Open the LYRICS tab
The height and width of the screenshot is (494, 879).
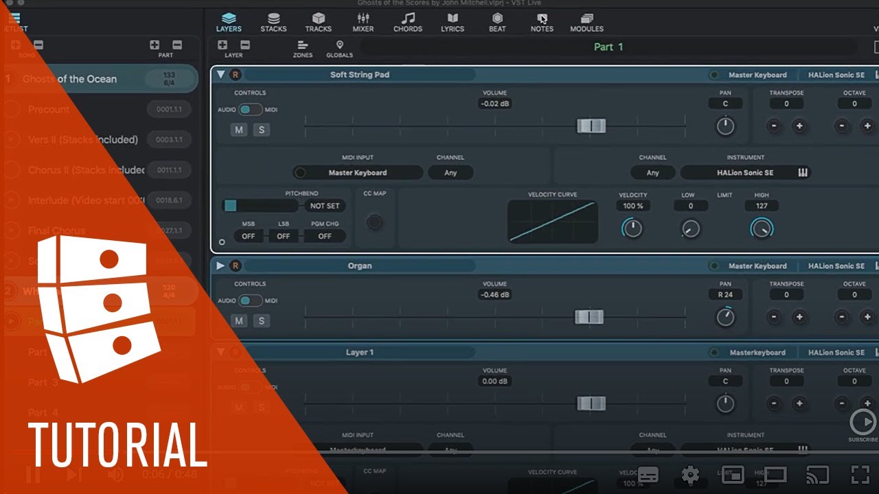[x=453, y=22]
